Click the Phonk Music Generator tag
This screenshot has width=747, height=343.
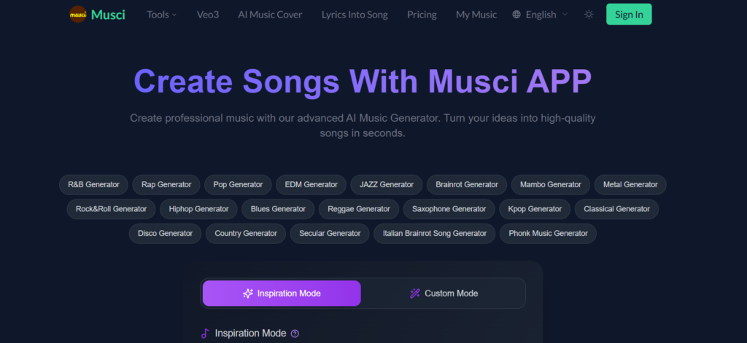[548, 234]
